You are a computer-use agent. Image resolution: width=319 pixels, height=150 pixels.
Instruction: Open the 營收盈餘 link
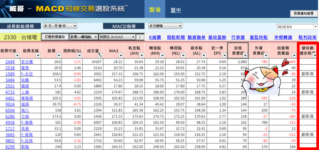[217, 37]
